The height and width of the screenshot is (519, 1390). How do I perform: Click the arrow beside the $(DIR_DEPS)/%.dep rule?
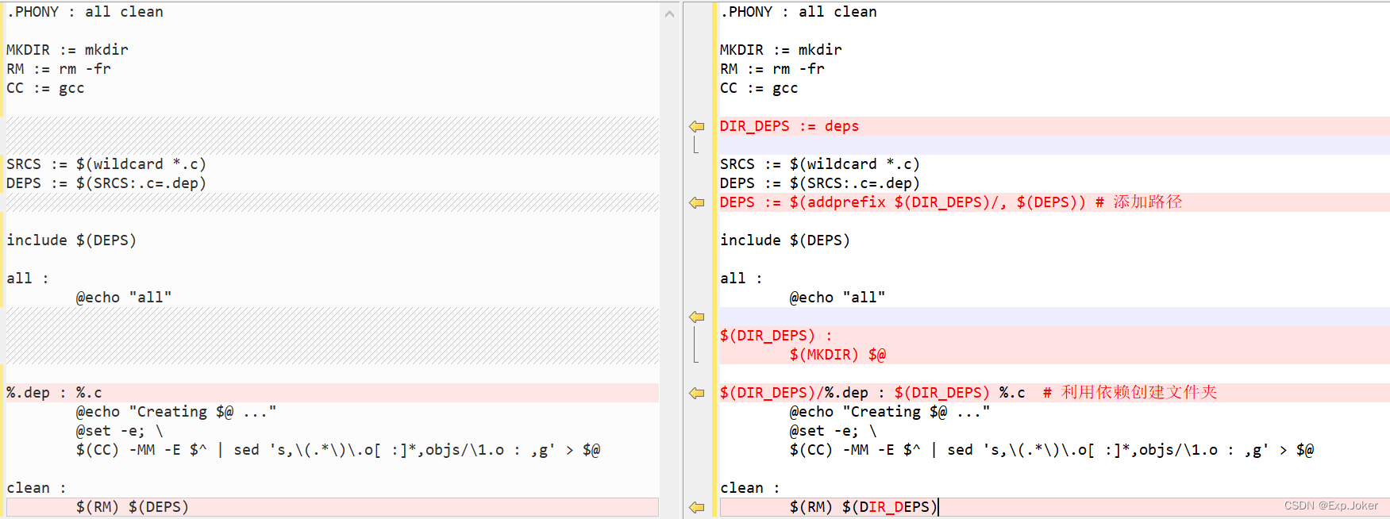tap(697, 394)
